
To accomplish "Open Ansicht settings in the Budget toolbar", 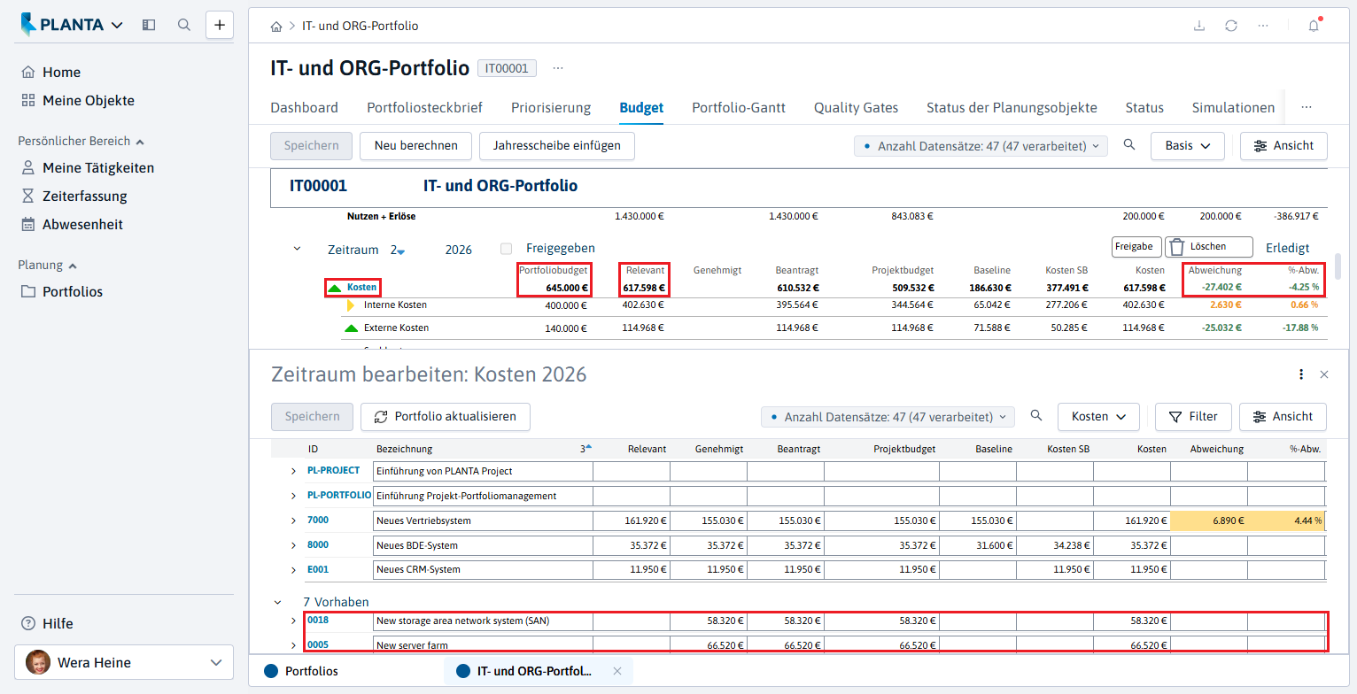I will point(1283,146).
